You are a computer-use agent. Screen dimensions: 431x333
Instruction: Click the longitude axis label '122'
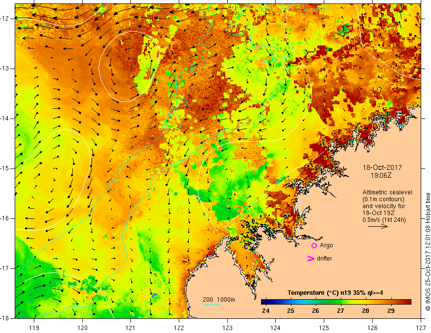pyautogui.click(x=179, y=328)
